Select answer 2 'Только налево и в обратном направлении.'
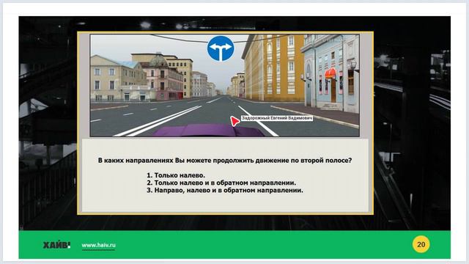Image resolution: width=469 pixels, height=264 pixels. [221, 183]
